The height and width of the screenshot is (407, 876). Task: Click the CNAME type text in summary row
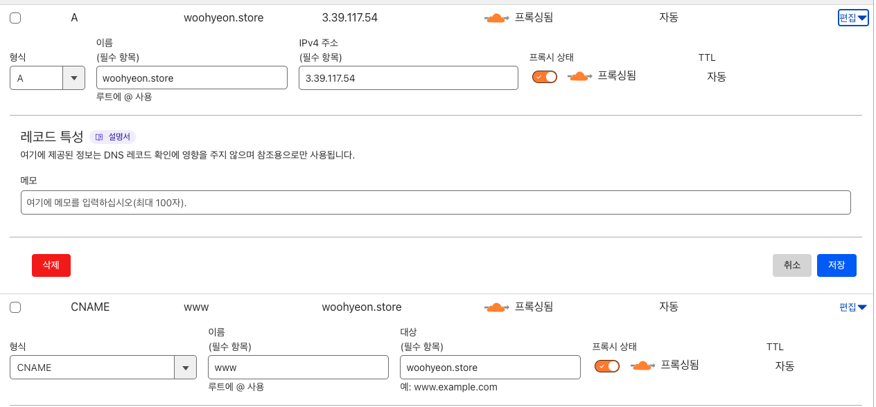(90, 307)
